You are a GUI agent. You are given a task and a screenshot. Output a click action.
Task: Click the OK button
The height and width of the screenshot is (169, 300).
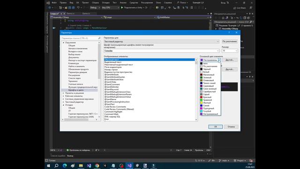point(216,127)
